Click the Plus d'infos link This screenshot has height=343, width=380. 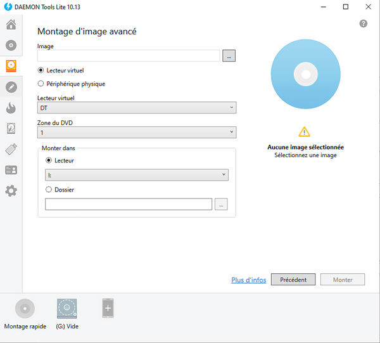(248, 280)
